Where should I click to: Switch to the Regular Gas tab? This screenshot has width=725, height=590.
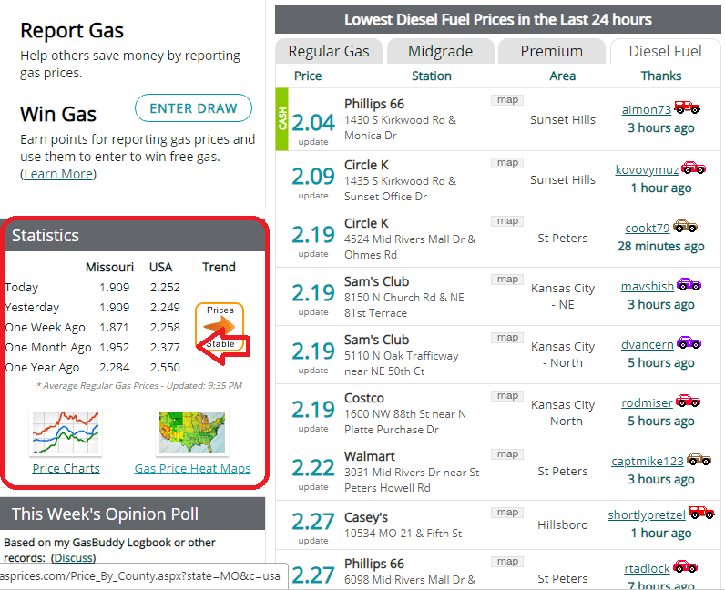(329, 51)
